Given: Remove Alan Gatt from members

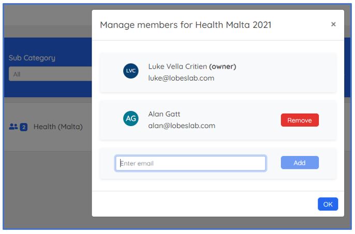Looking at the screenshot, I should point(300,120).
